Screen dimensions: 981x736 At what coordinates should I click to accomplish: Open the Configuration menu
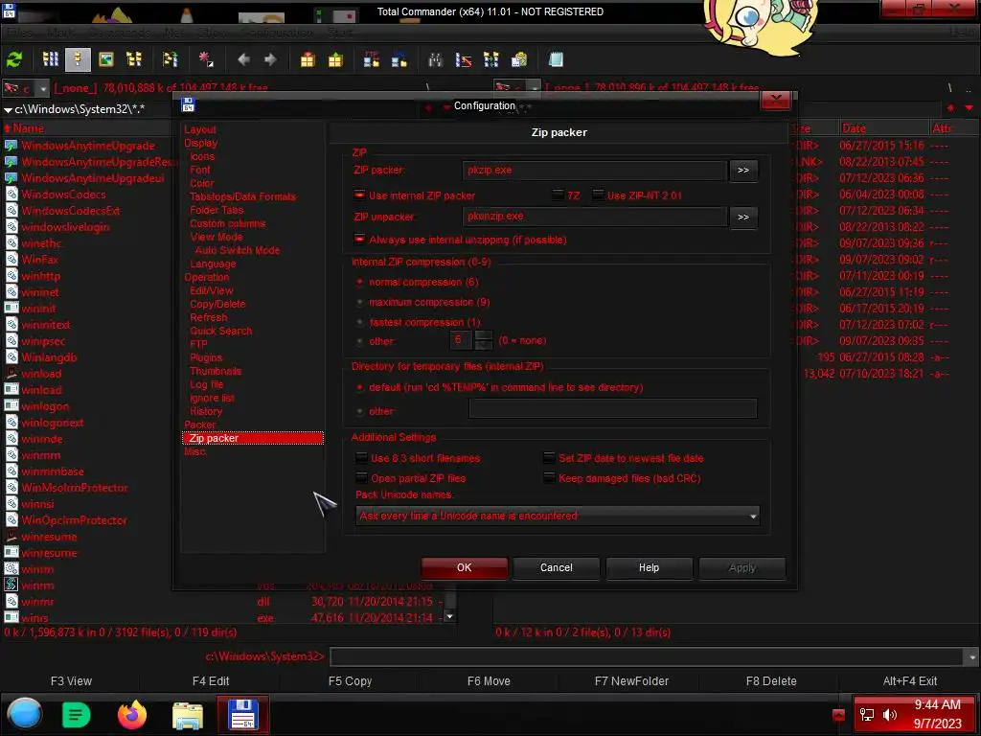(278, 33)
